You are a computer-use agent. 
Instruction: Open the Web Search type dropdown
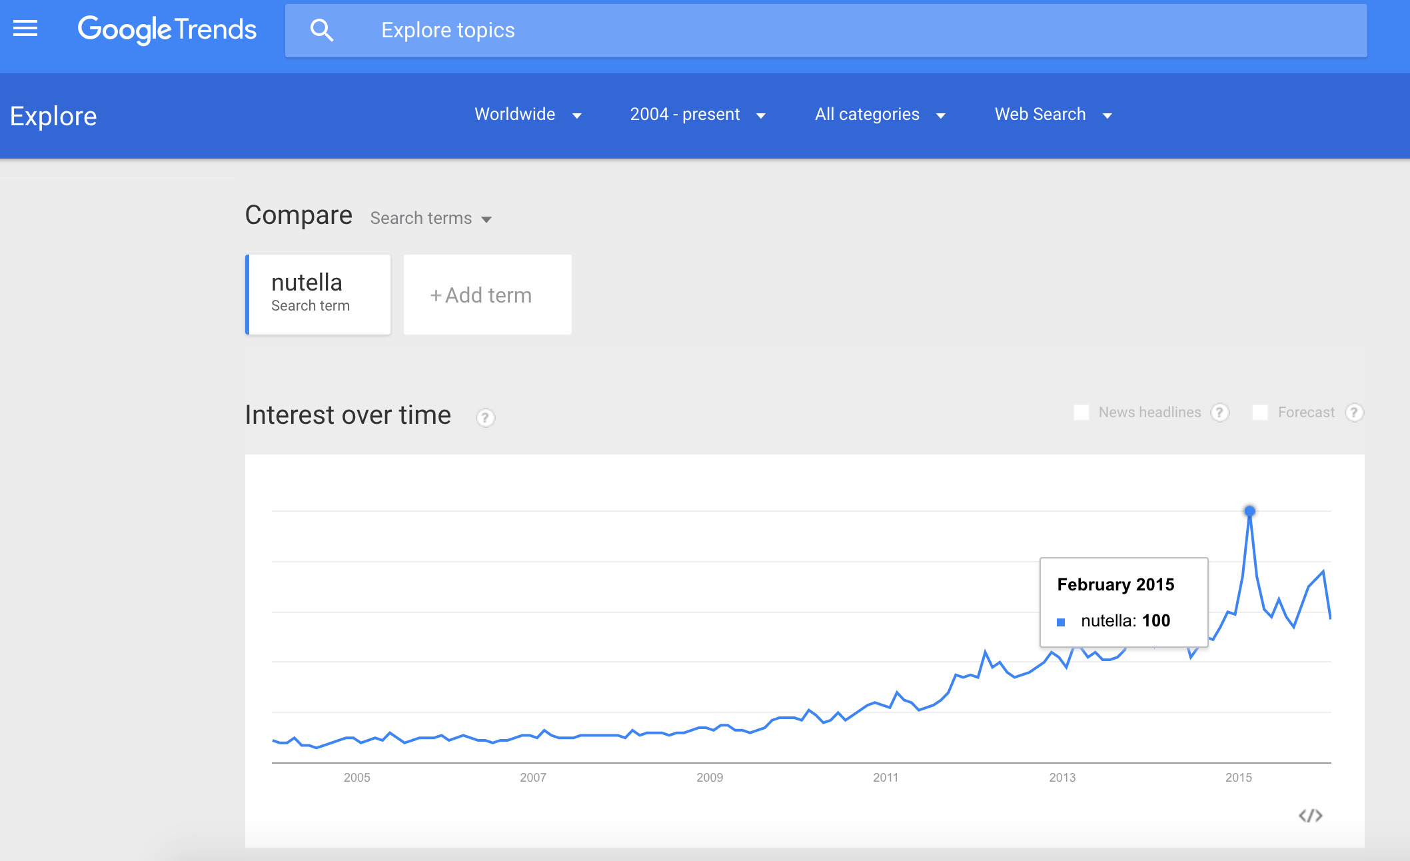tap(1053, 115)
